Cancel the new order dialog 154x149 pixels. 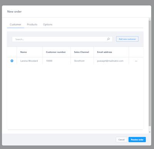point(121,140)
